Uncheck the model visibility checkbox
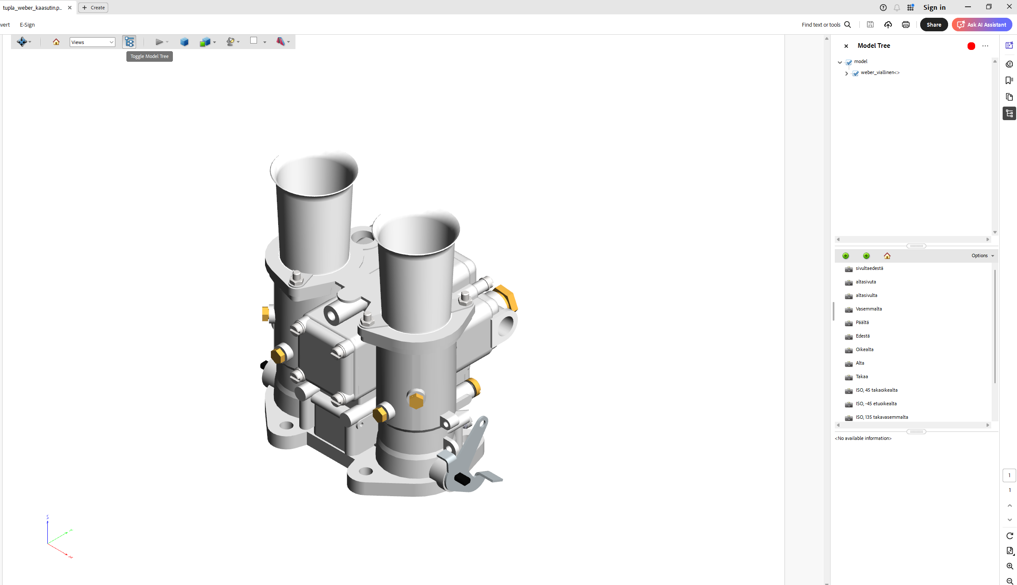 [x=849, y=62]
